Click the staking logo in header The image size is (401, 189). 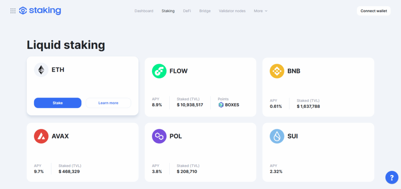point(40,11)
